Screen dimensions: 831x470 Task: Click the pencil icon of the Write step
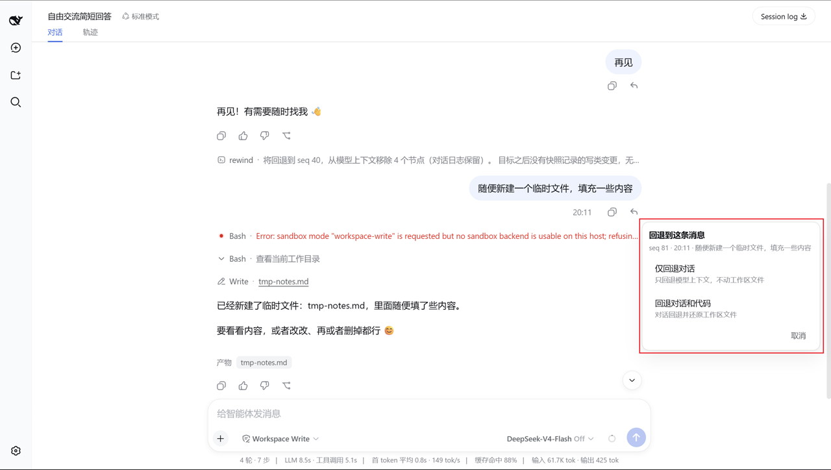pos(221,281)
